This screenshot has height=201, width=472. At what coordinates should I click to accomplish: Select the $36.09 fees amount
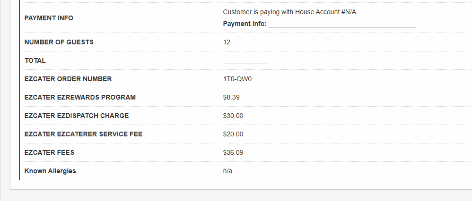(233, 152)
